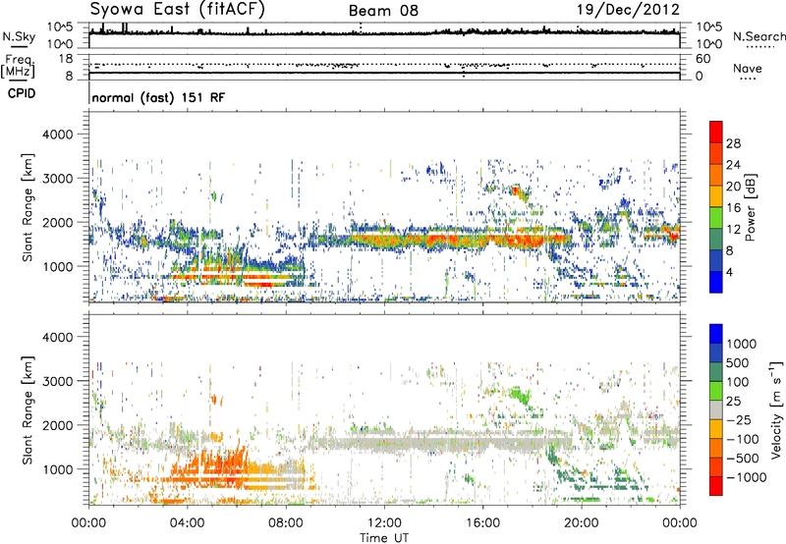Click the "Velocity [m s-1]" color bar title
The width and height of the screenshot is (786, 544).
777,409
